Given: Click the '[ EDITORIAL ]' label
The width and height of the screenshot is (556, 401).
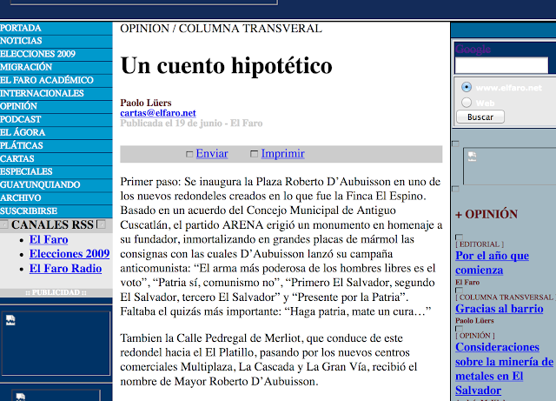Looking at the screenshot, I should pos(480,244).
